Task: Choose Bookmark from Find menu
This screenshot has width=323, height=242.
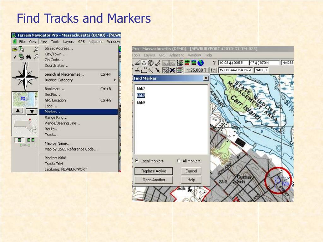Action: (x=79, y=89)
